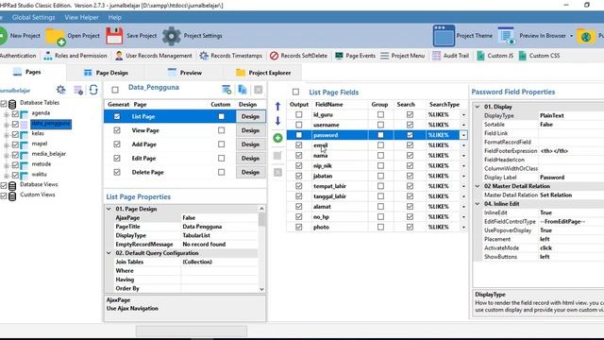Viewport: 604px width, 340px height.
Task: Open Project Settings gear icon
Action: tap(172, 36)
